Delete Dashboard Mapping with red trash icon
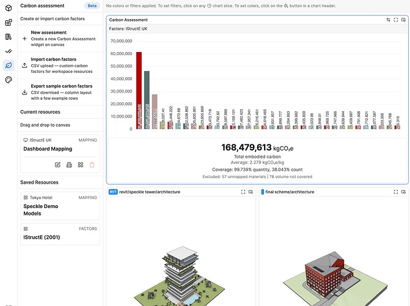This screenshot has height=306, width=410. [92, 165]
